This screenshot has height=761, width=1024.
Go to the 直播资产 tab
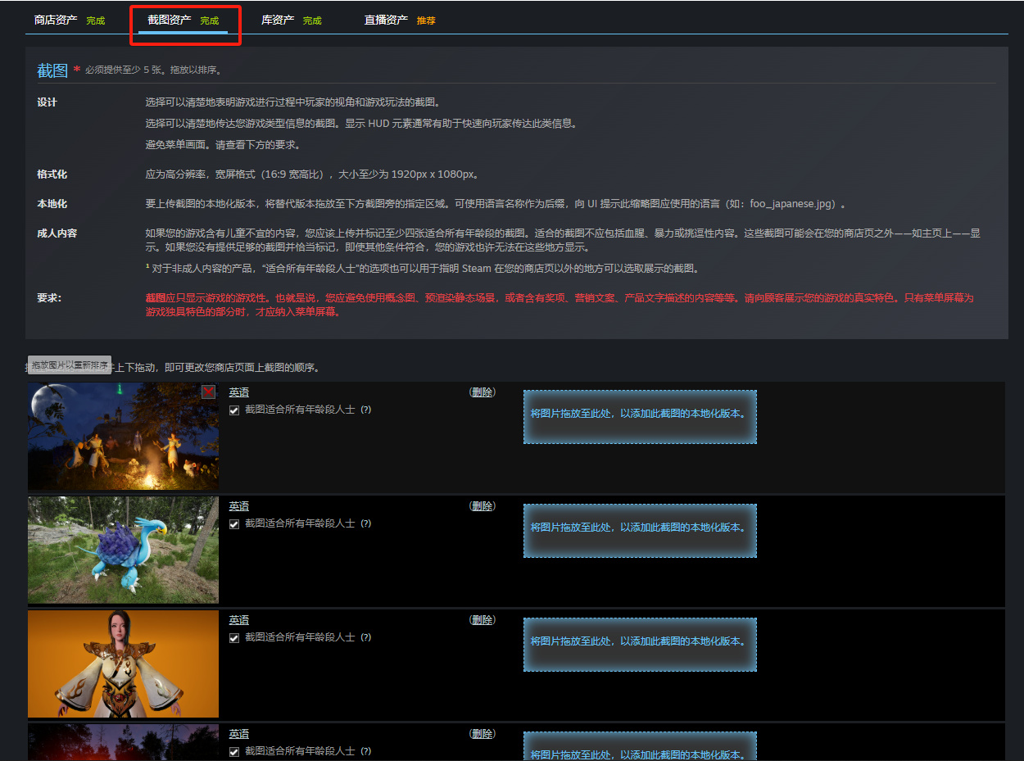pyautogui.click(x=400, y=20)
